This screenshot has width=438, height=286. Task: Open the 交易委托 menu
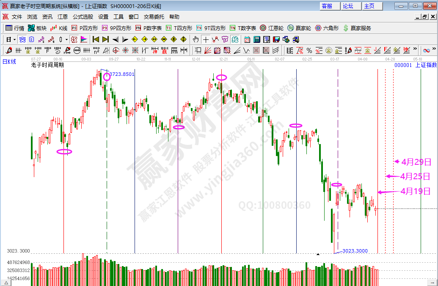click(x=154, y=17)
